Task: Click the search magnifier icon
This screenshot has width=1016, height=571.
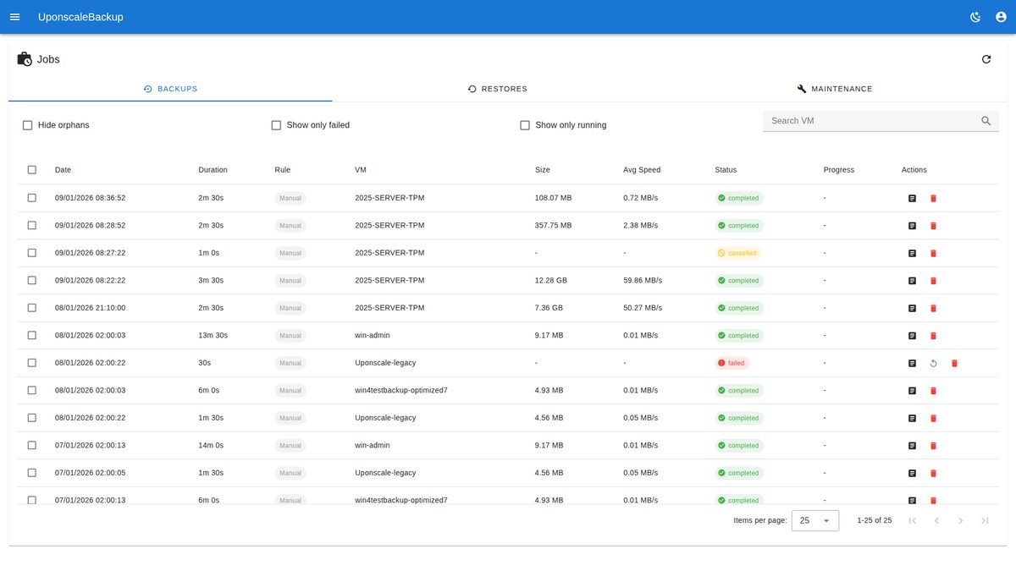Action: 986,121
